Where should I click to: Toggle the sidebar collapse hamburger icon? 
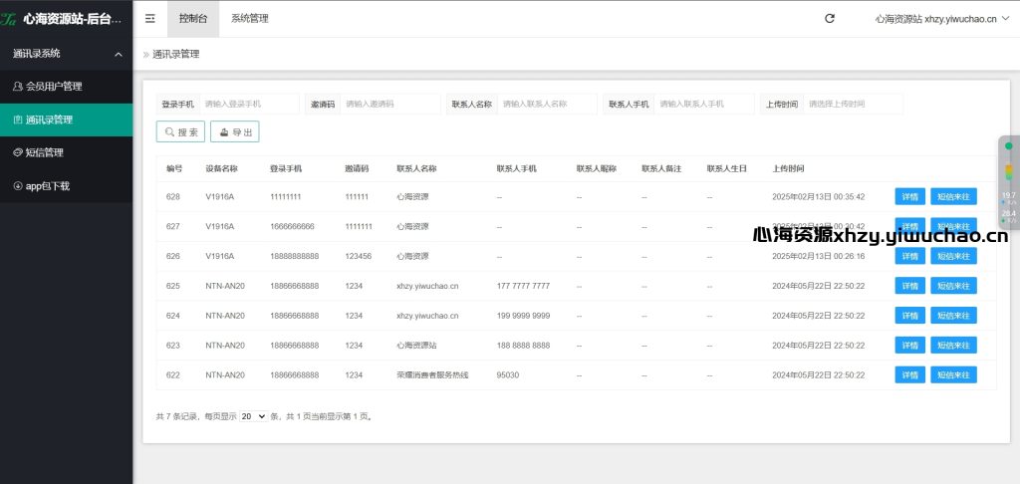pos(150,19)
